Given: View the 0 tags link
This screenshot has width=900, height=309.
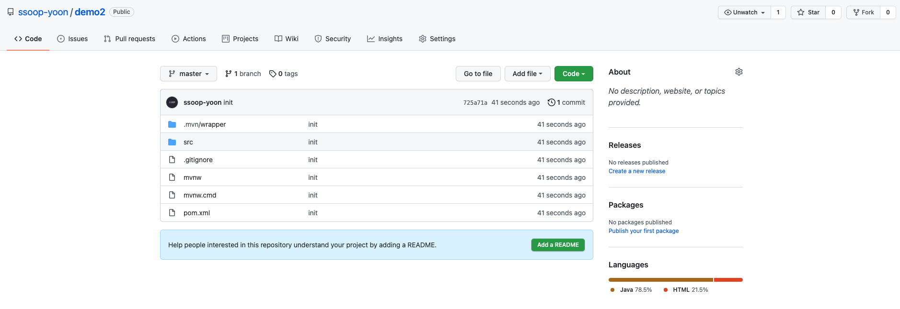Looking at the screenshot, I should [x=283, y=74].
